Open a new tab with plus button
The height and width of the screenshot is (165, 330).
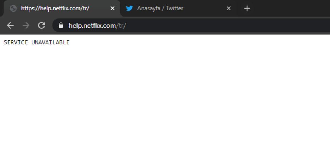(x=247, y=9)
